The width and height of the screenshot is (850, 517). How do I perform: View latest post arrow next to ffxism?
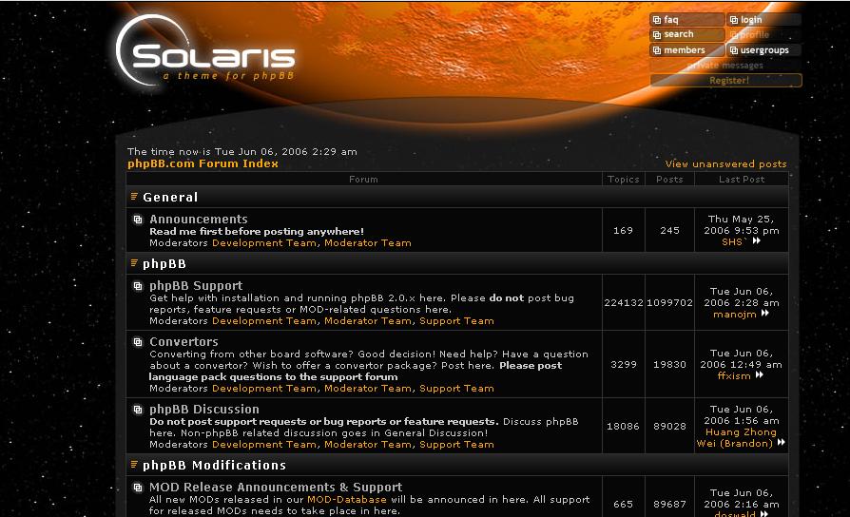(x=760, y=375)
